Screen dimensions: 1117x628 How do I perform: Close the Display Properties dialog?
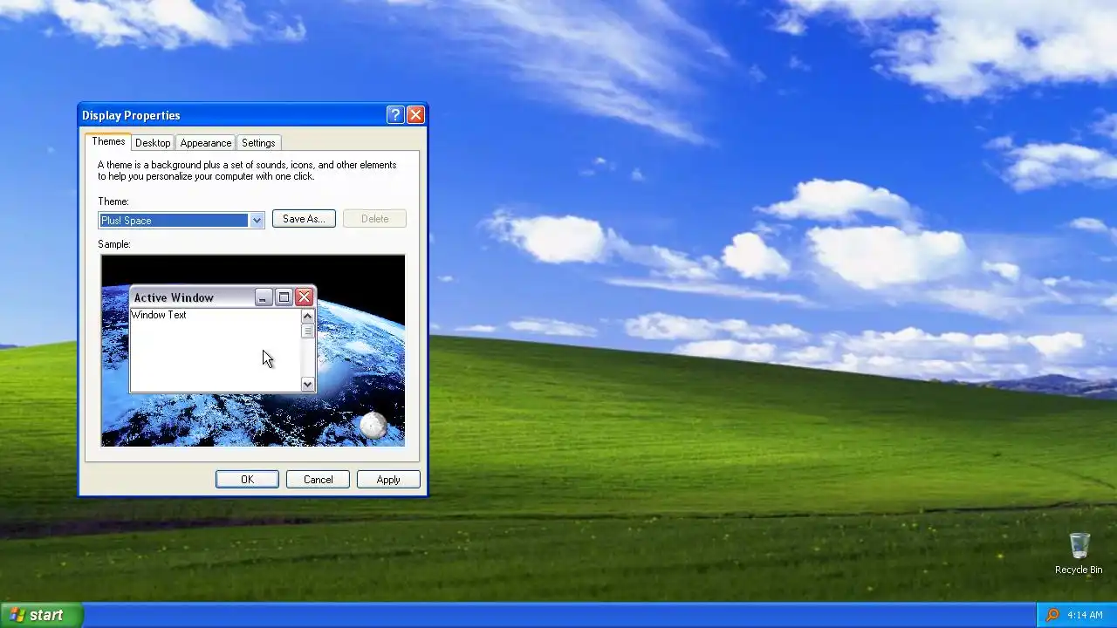[416, 115]
